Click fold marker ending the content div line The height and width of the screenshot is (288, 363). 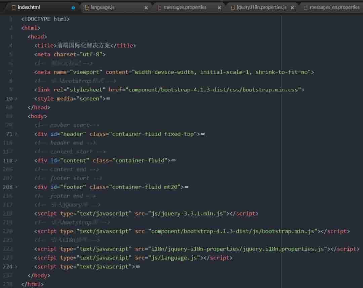[x=173, y=161]
